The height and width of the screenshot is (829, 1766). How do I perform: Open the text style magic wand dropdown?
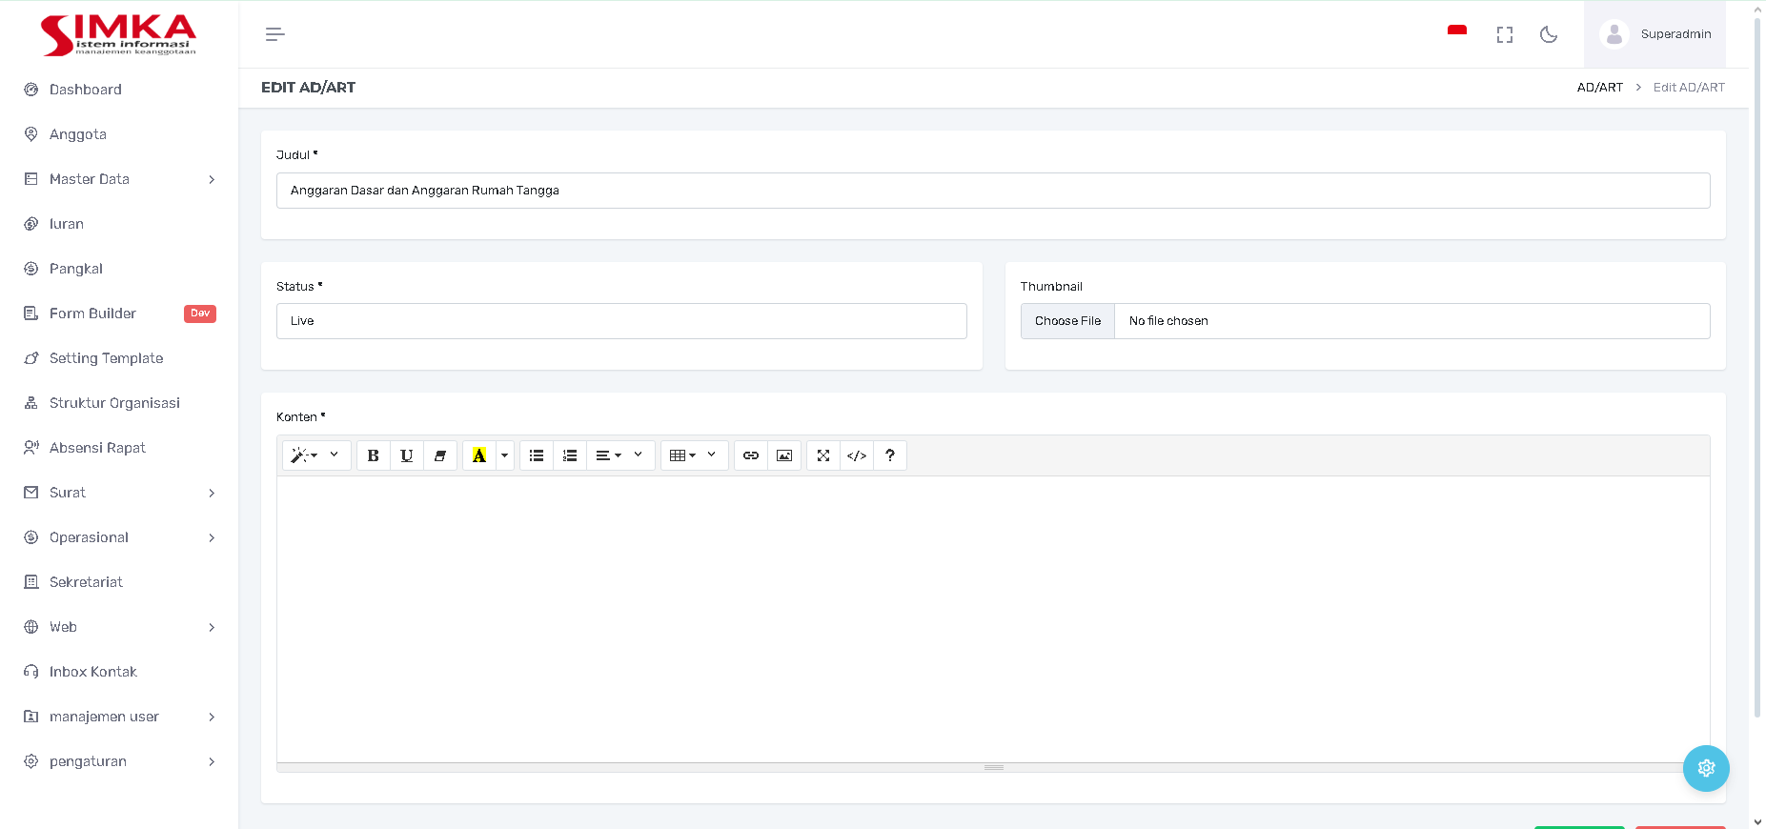coord(315,455)
